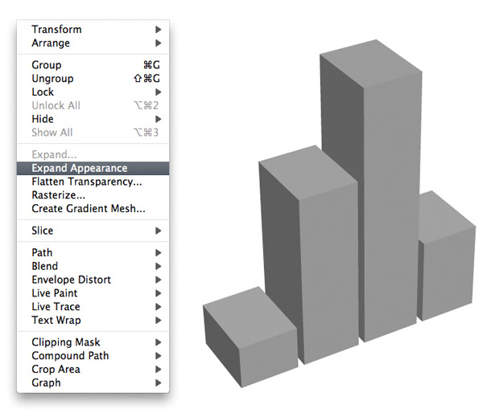This screenshot has width=483, height=413.
Task: Click the arrow next to Arrange
Action: click(x=159, y=43)
